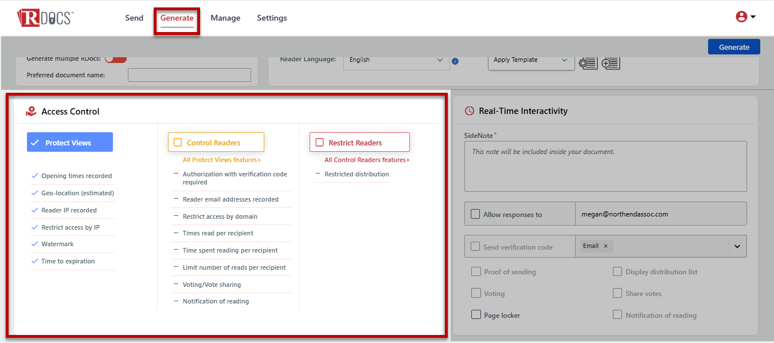The height and width of the screenshot is (343, 774).
Task: Toggle the Generate multiple RDocs switch
Action: 115,58
